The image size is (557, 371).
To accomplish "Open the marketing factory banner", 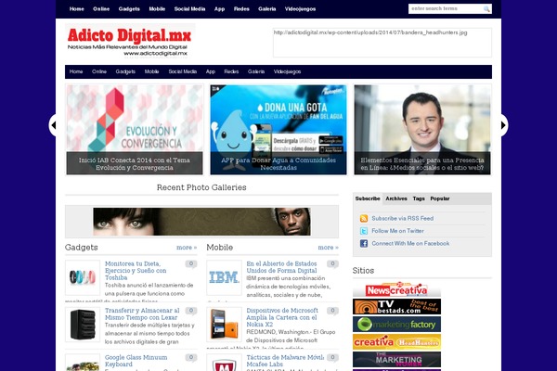I will coord(396,324).
